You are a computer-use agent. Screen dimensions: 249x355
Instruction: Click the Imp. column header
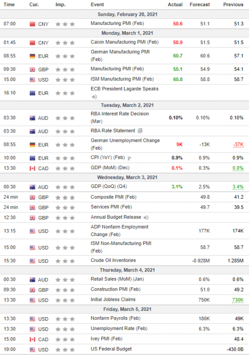tap(61, 5)
